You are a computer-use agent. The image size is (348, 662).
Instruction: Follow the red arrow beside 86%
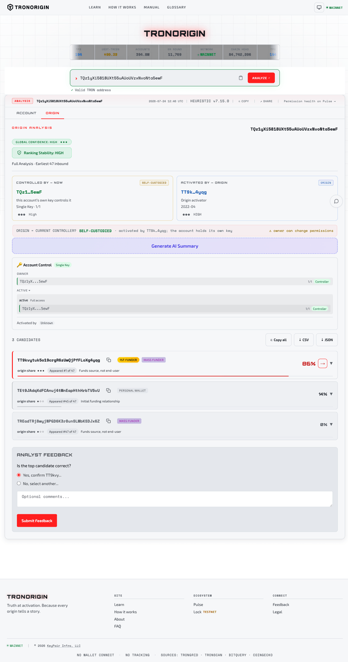(x=322, y=363)
